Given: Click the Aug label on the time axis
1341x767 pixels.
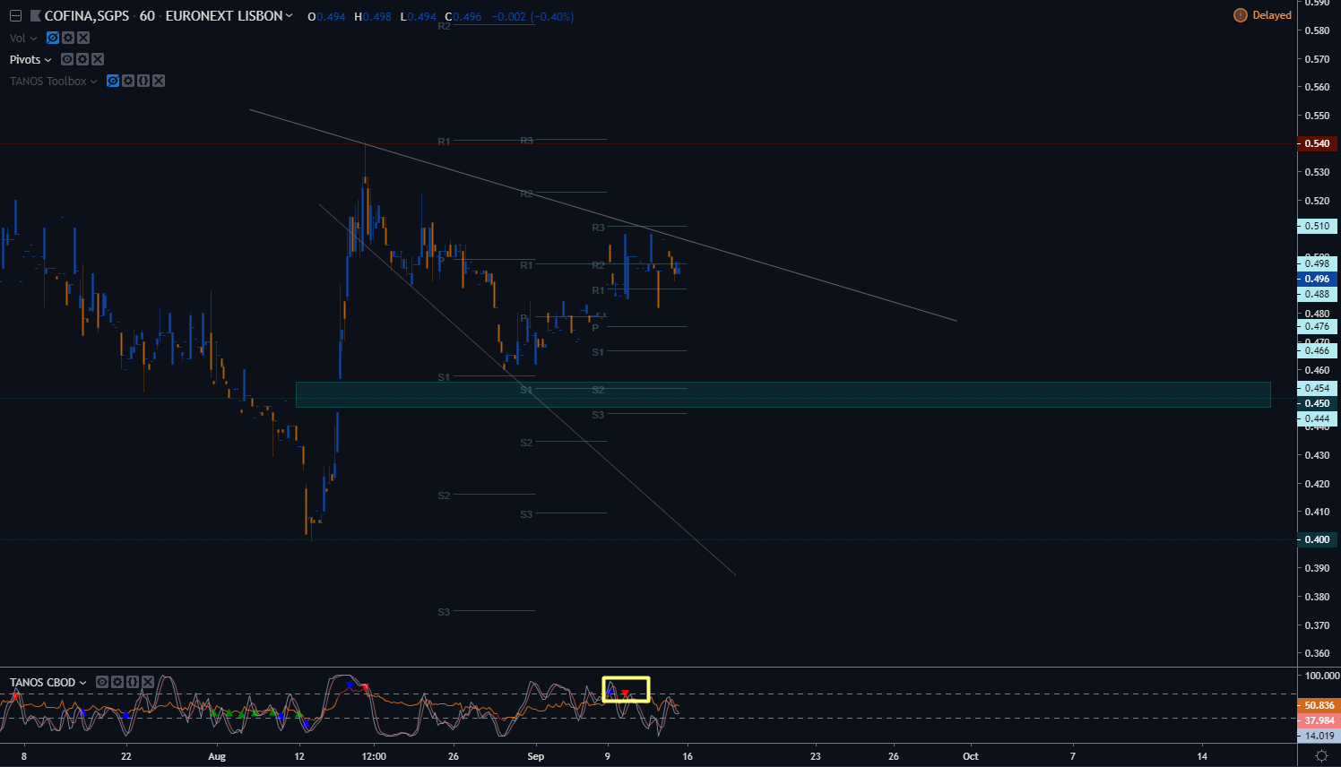Looking at the screenshot, I should pos(217,756).
